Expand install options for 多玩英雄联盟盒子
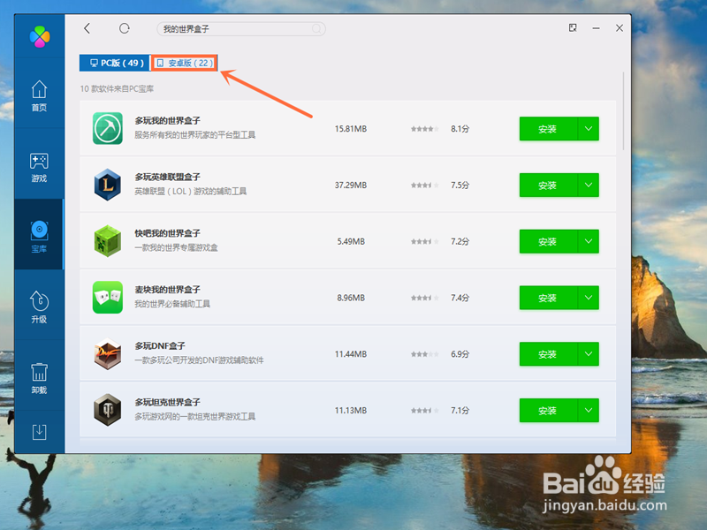 [589, 185]
